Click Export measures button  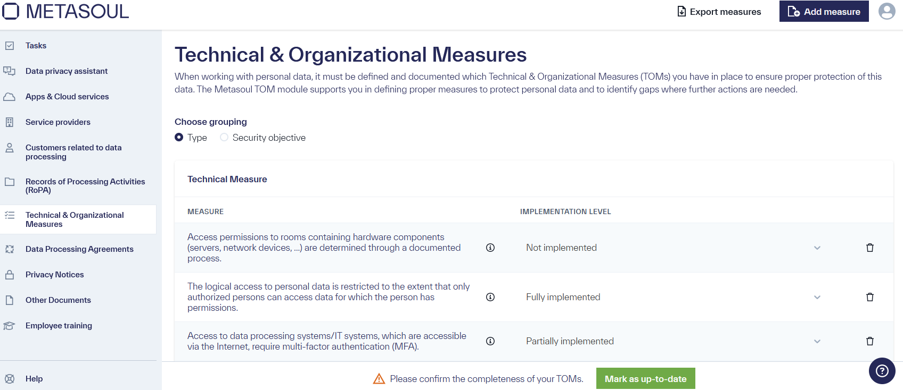pyautogui.click(x=719, y=12)
